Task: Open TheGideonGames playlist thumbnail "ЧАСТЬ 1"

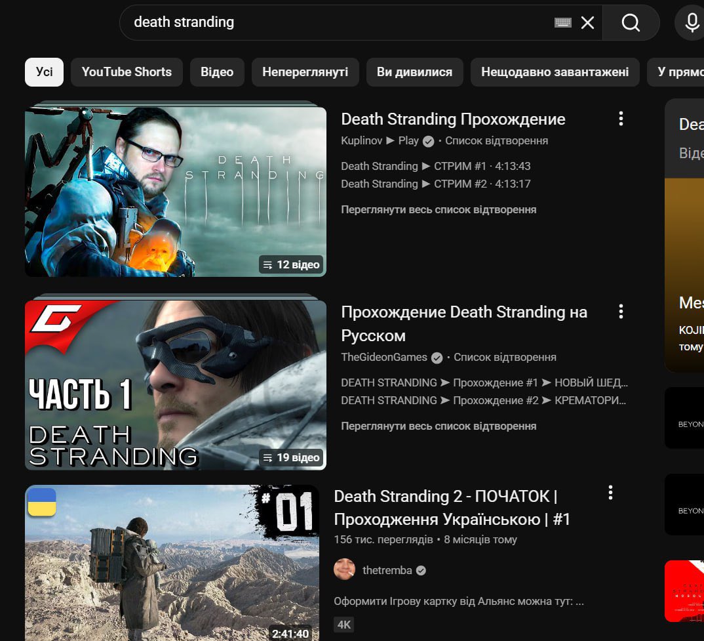Action: (x=176, y=384)
